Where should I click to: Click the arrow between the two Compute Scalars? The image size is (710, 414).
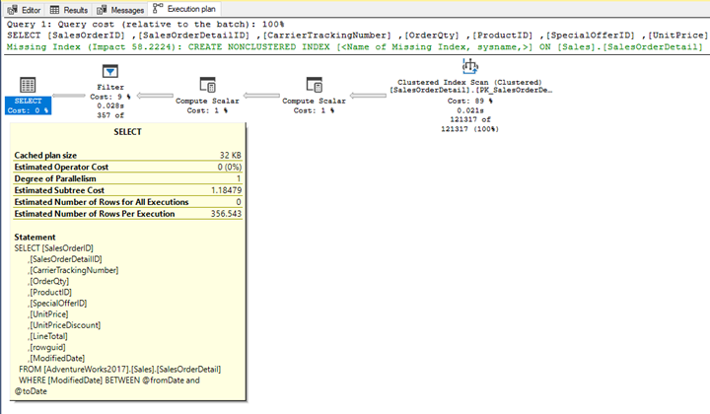coord(261,96)
